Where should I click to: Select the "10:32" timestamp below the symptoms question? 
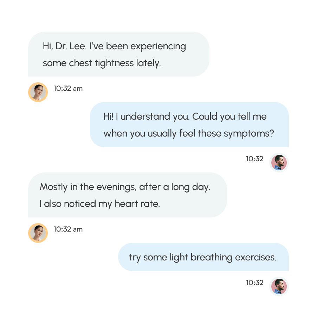[254, 159]
